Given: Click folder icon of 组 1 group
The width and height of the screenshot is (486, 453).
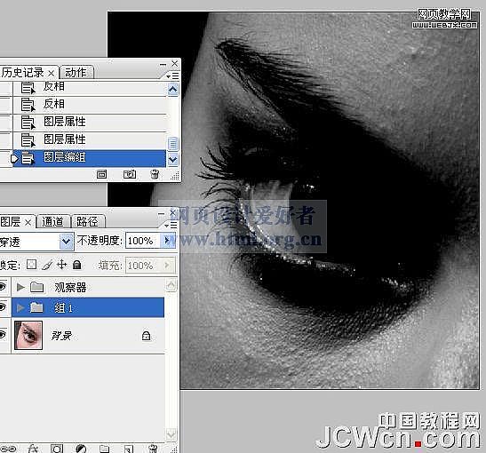Looking at the screenshot, I should click(37, 307).
